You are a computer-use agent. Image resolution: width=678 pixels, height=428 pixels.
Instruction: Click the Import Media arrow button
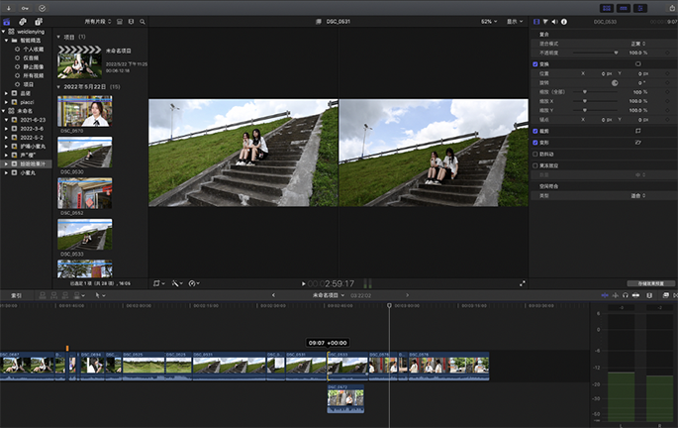click(x=7, y=6)
